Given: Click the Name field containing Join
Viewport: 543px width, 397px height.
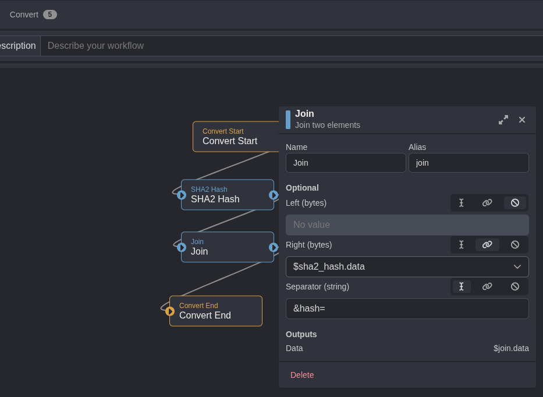Looking at the screenshot, I should click(x=346, y=163).
